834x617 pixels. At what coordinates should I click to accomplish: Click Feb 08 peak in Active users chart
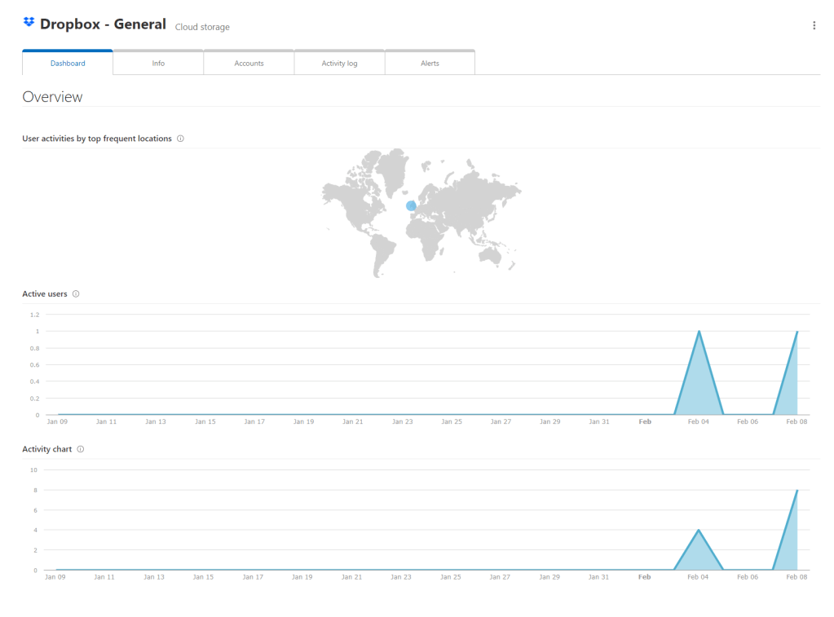click(796, 332)
